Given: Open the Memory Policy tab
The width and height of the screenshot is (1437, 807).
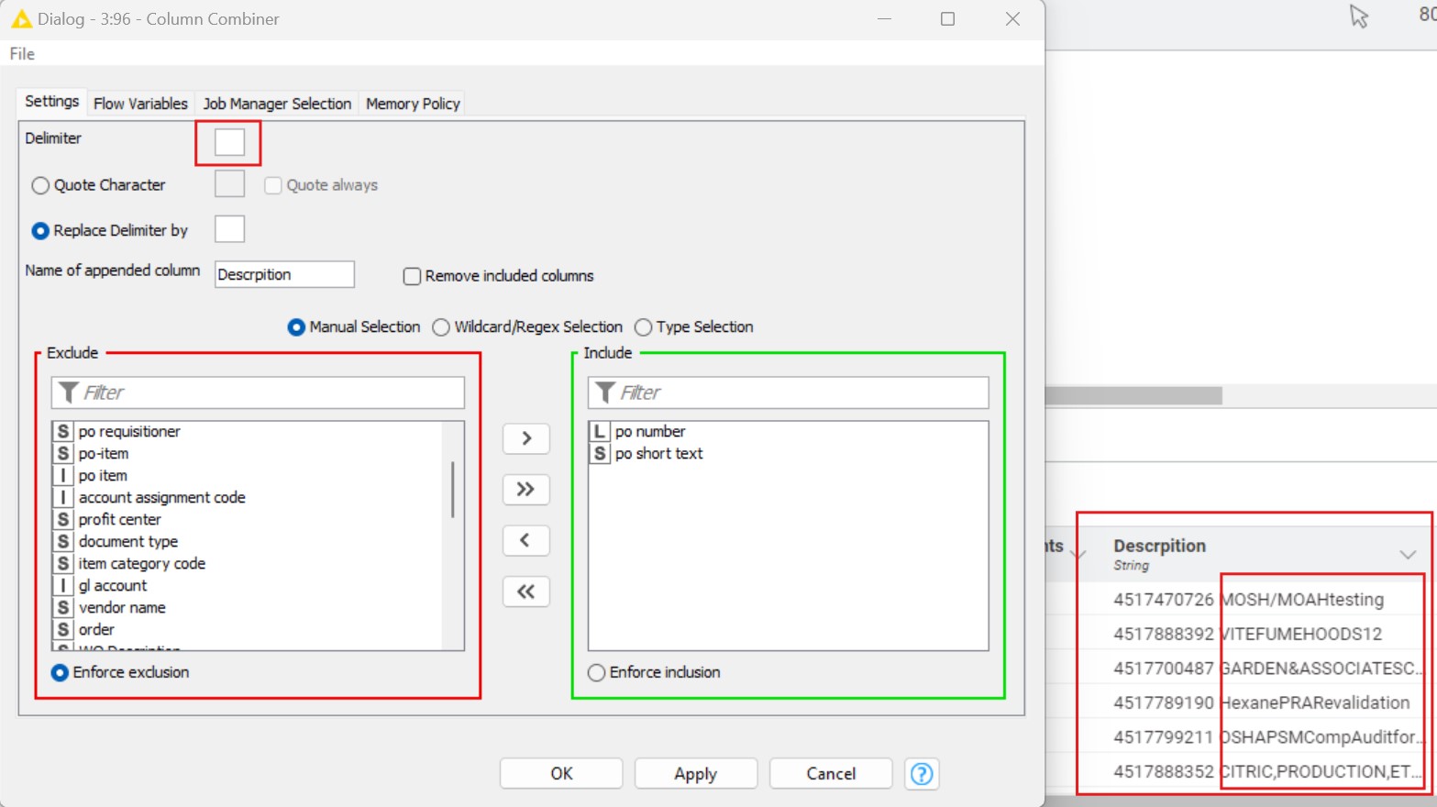Looking at the screenshot, I should pos(411,103).
